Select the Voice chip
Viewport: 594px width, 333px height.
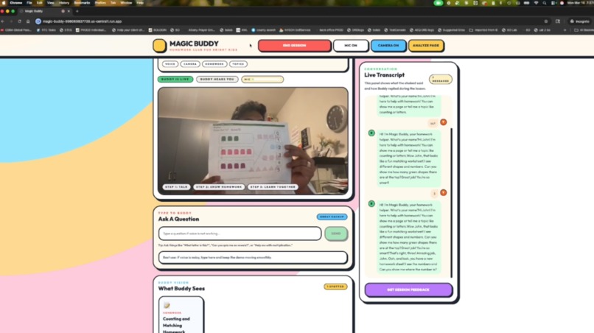[170, 64]
